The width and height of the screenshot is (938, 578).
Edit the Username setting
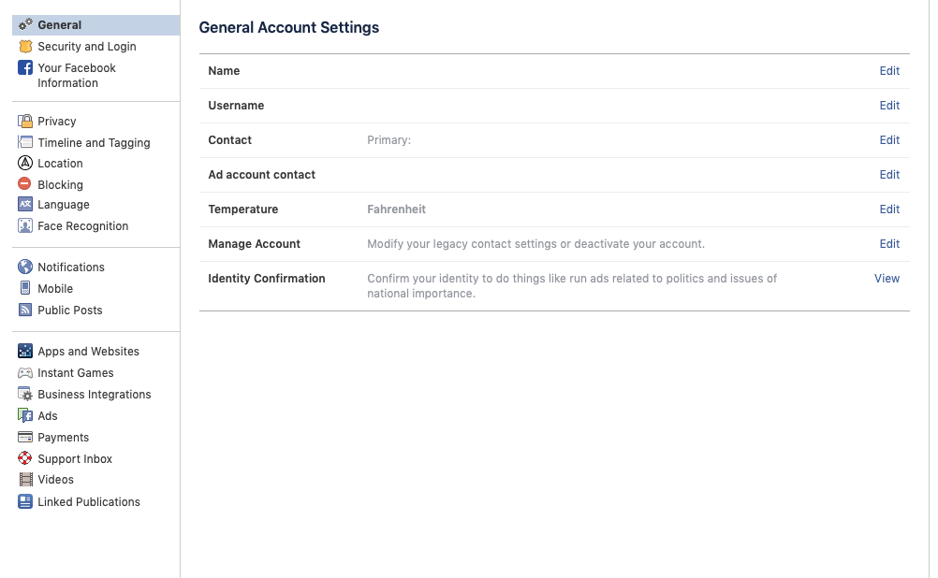(x=888, y=105)
